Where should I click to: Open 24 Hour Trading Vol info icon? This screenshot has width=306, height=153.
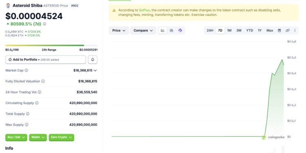click(40, 92)
